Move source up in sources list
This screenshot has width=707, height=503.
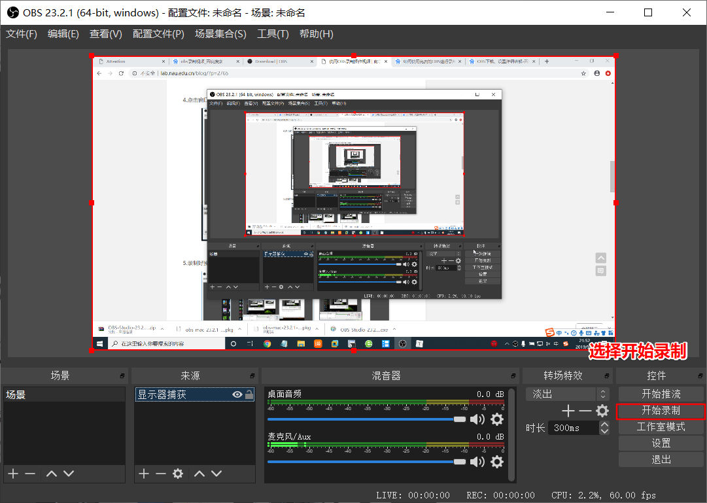coord(199,474)
